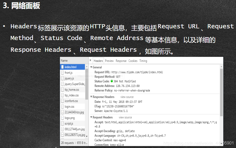This screenshot has width=236, height=148.
Task: Click the Accept-Encoding gzip, deflate value
Action: click(126, 131)
